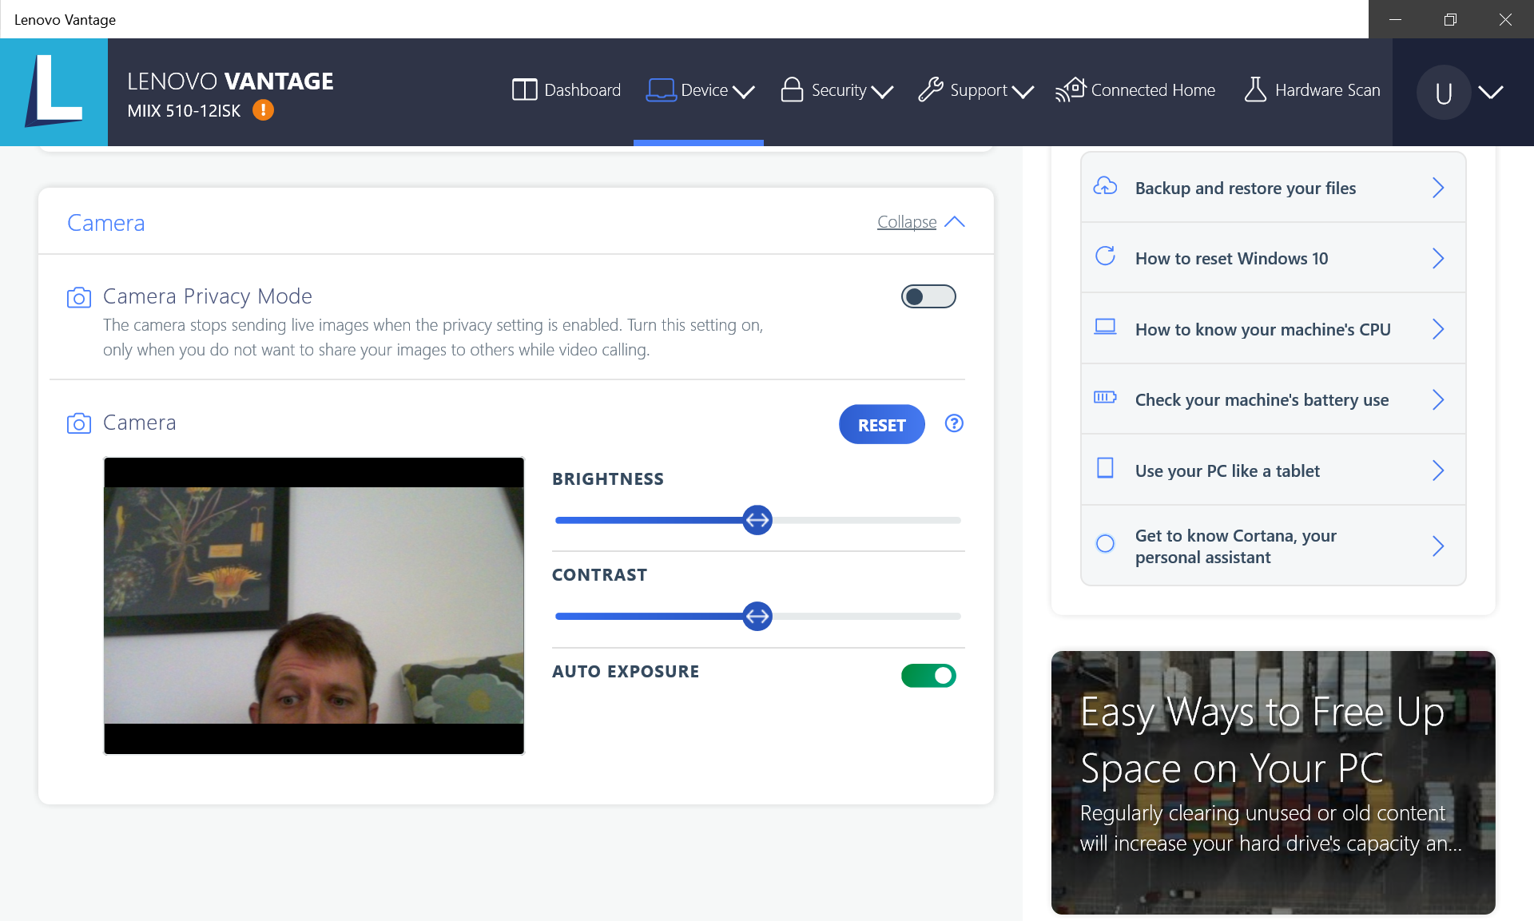The width and height of the screenshot is (1534, 921).
Task: Click the laptop icon for machine's CPU
Action: click(1105, 327)
